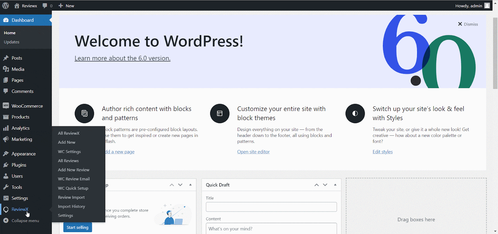The width and height of the screenshot is (498, 234).
Task: Open the site editor link
Action: pyautogui.click(x=253, y=152)
